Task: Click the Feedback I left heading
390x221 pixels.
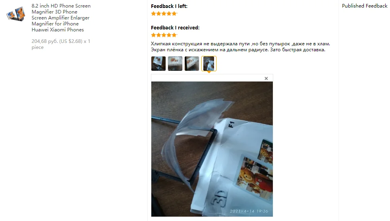Action: coord(169,6)
